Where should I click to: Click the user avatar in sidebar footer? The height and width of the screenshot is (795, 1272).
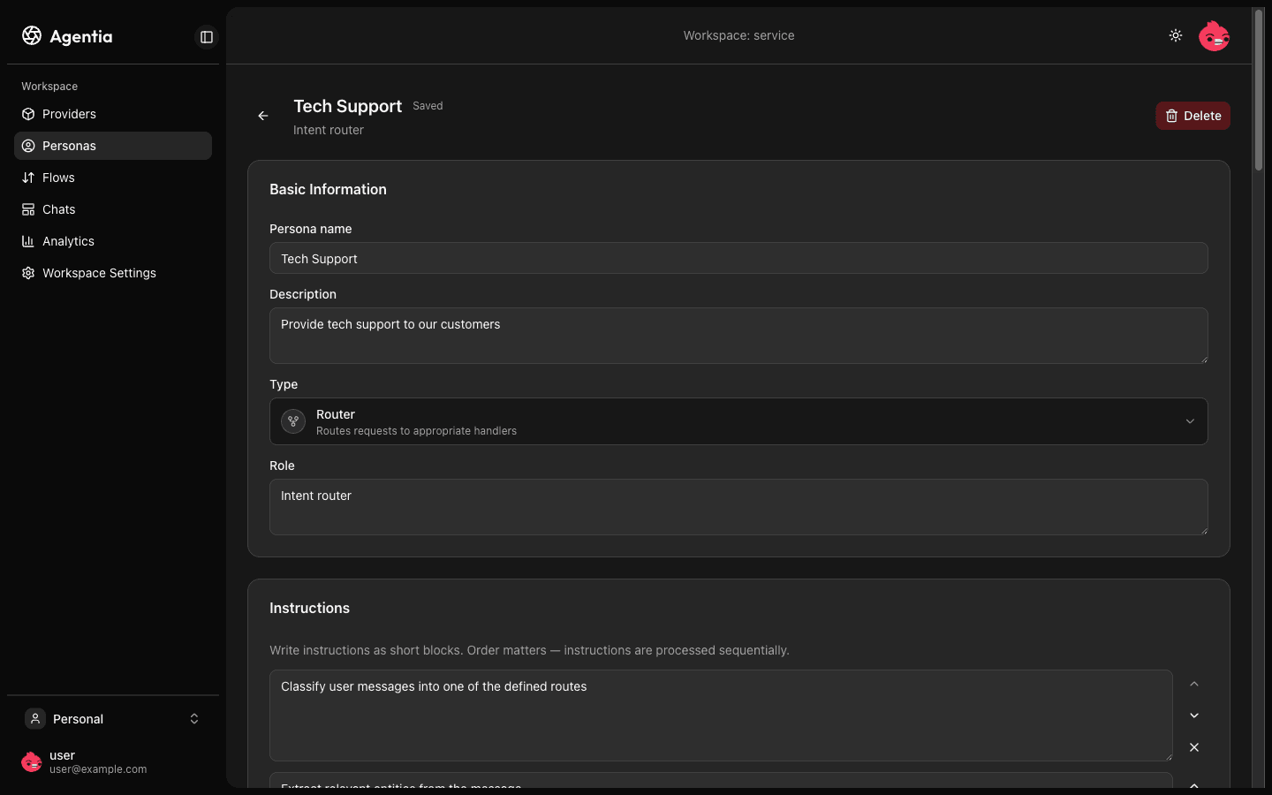pos(32,761)
